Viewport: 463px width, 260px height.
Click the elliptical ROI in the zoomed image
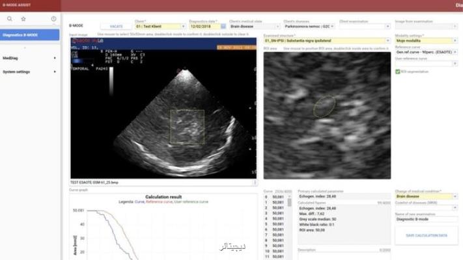(x=324, y=107)
